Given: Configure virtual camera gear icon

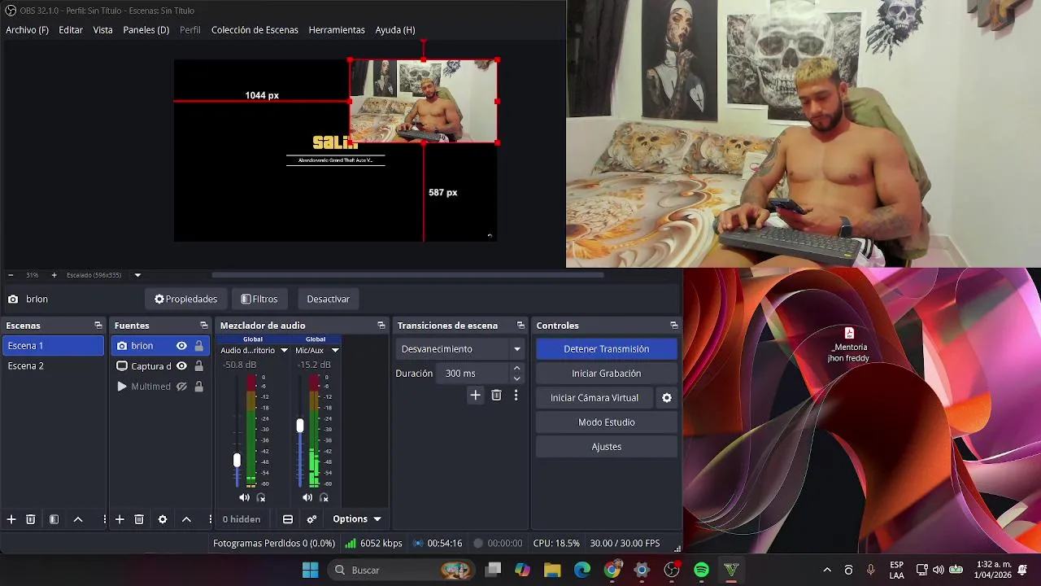Looking at the screenshot, I should tap(667, 398).
